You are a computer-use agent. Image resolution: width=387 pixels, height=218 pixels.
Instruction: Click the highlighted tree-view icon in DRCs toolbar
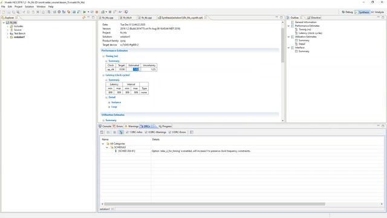click(x=121, y=132)
